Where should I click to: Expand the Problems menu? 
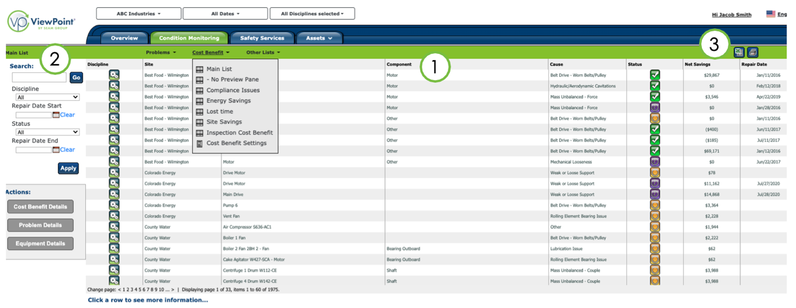coord(161,52)
